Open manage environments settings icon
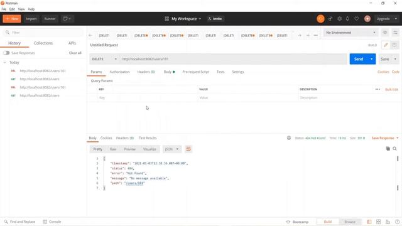Image resolution: width=402 pixels, height=226 pixels. pyautogui.click(x=395, y=33)
